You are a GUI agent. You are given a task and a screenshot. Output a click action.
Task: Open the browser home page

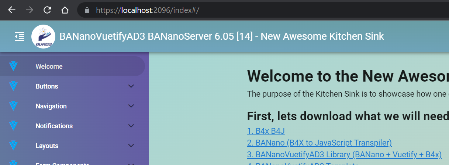click(65, 10)
